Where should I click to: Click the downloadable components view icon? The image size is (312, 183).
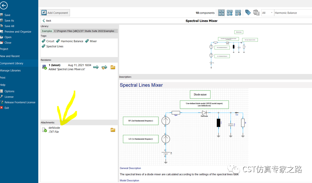pos(238,13)
